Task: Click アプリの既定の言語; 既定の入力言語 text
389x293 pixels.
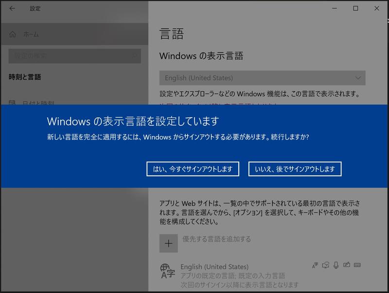Action: [233, 276]
